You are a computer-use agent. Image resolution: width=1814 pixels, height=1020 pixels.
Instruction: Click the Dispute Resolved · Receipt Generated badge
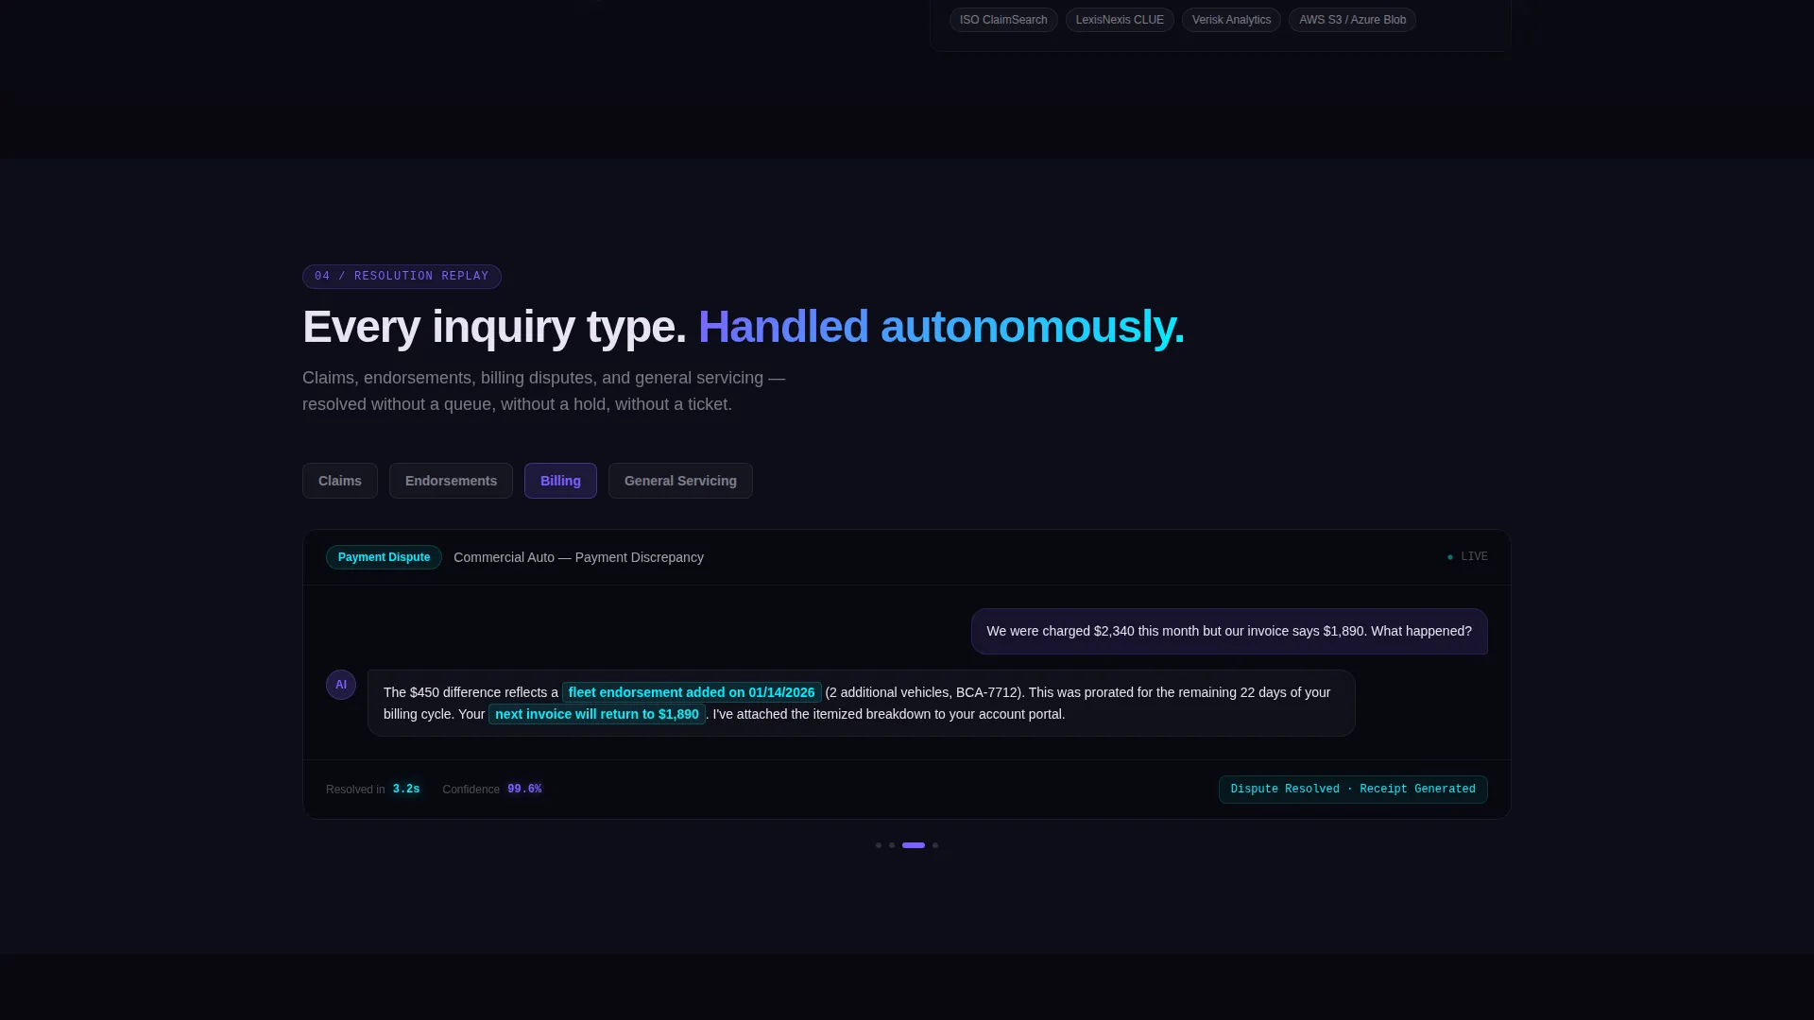pos(1353,790)
